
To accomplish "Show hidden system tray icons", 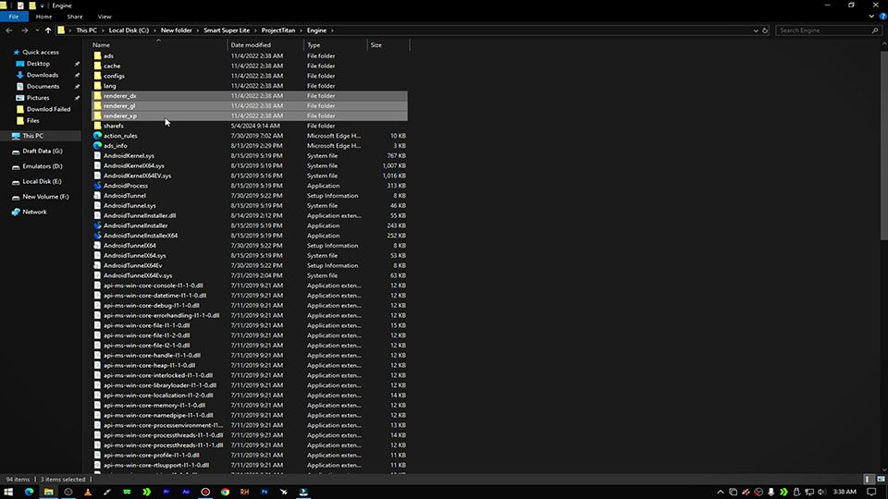I will click(x=721, y=493).
